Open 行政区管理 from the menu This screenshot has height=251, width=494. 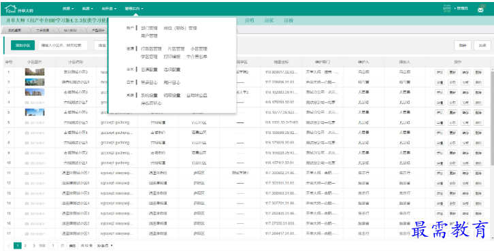tap(151, 49)
